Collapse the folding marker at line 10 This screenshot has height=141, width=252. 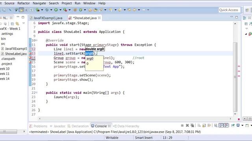point(37,40)
